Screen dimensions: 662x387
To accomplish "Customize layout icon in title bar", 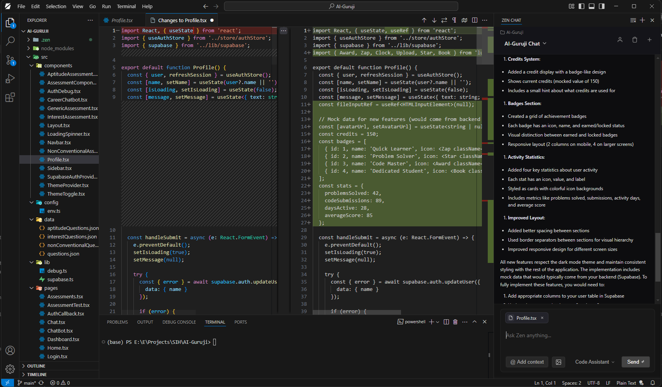I will pyautogui.click(x=571, y=6).
